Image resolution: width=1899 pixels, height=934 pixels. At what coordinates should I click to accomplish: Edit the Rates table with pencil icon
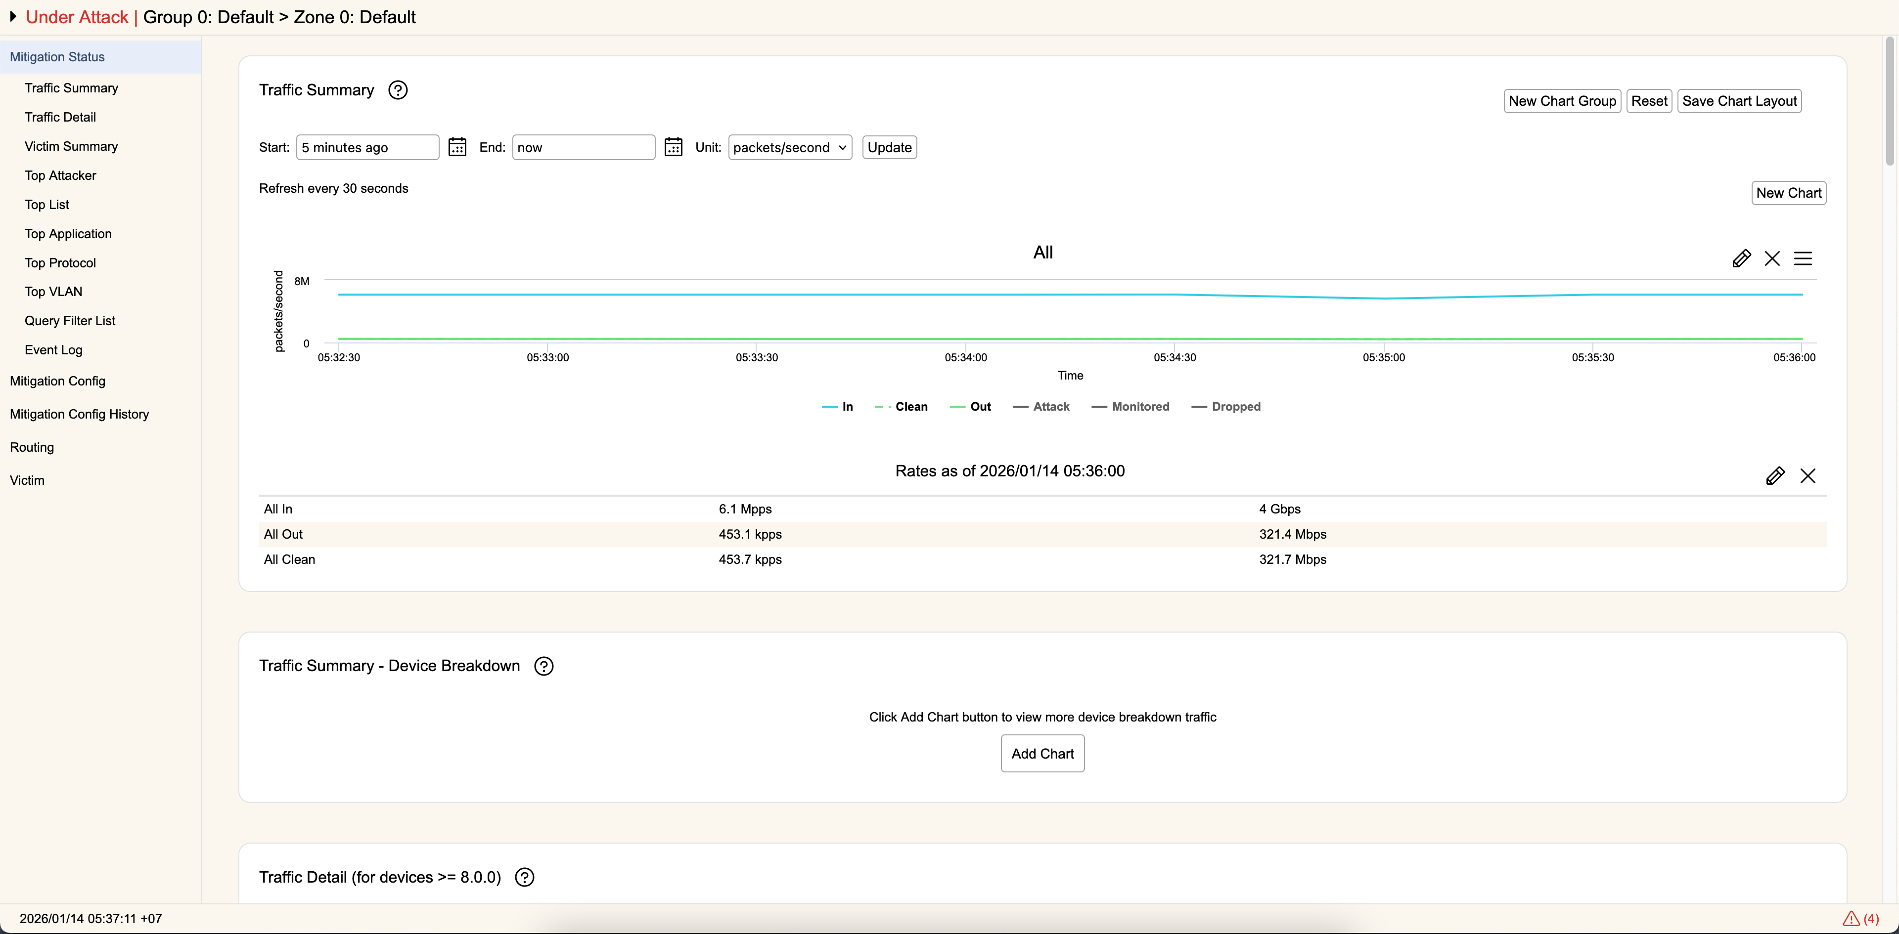click(1775, 476)
